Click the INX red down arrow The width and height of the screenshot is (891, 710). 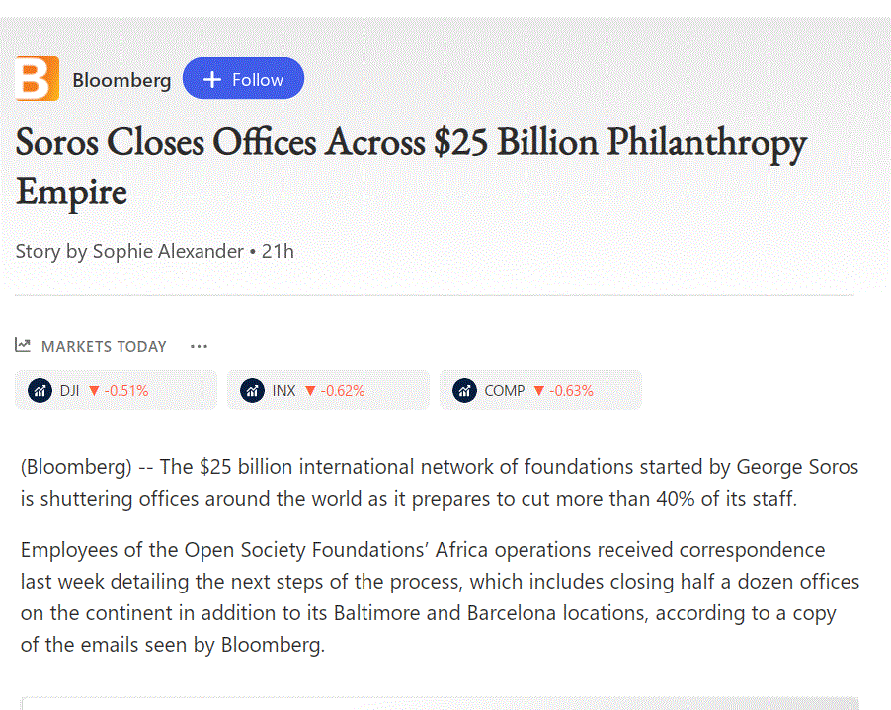[310, 391]
